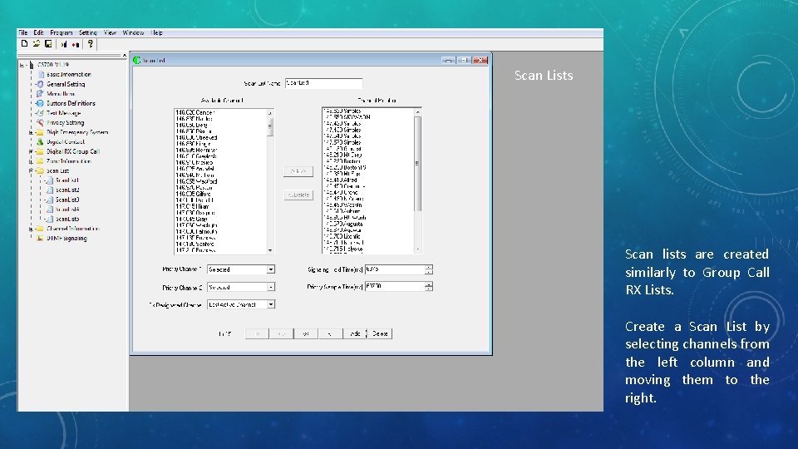Screen dimensions: 798x449
Task: Select the Menu Item icon in tree
Action: click(40, 94)
